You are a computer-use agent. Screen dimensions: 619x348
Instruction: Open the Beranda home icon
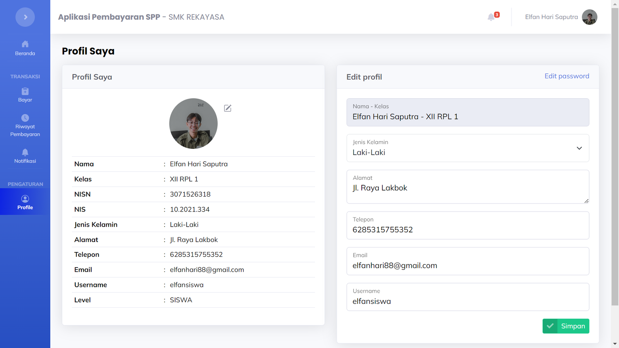pos(25,44)
